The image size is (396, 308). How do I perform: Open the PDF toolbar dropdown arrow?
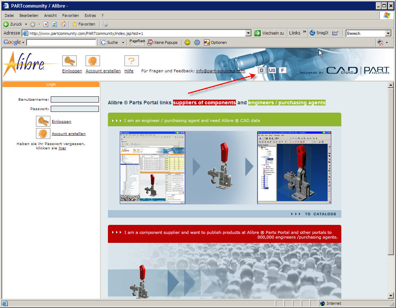coord(387,42)
